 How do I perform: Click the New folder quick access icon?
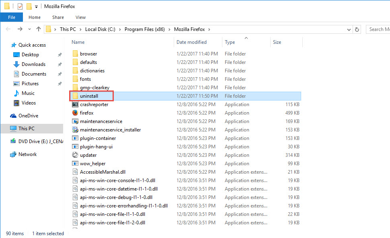[x=29, y=6]
